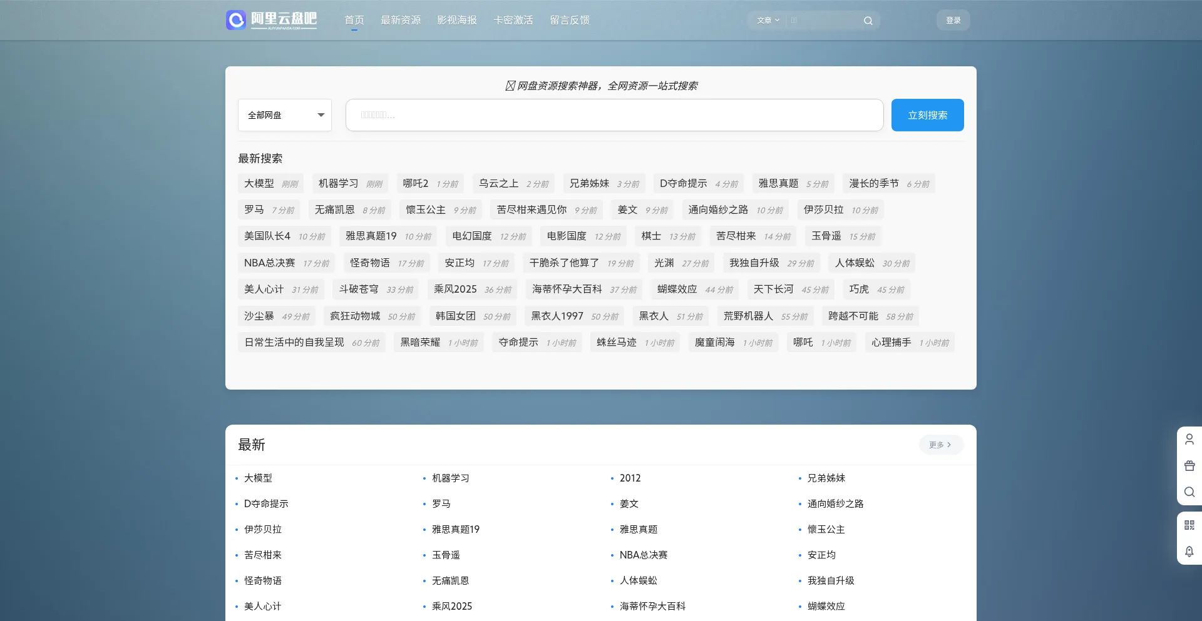Click the 天下长河 search tag
This screenshot has width=1202, height=621.
(791, 289)
